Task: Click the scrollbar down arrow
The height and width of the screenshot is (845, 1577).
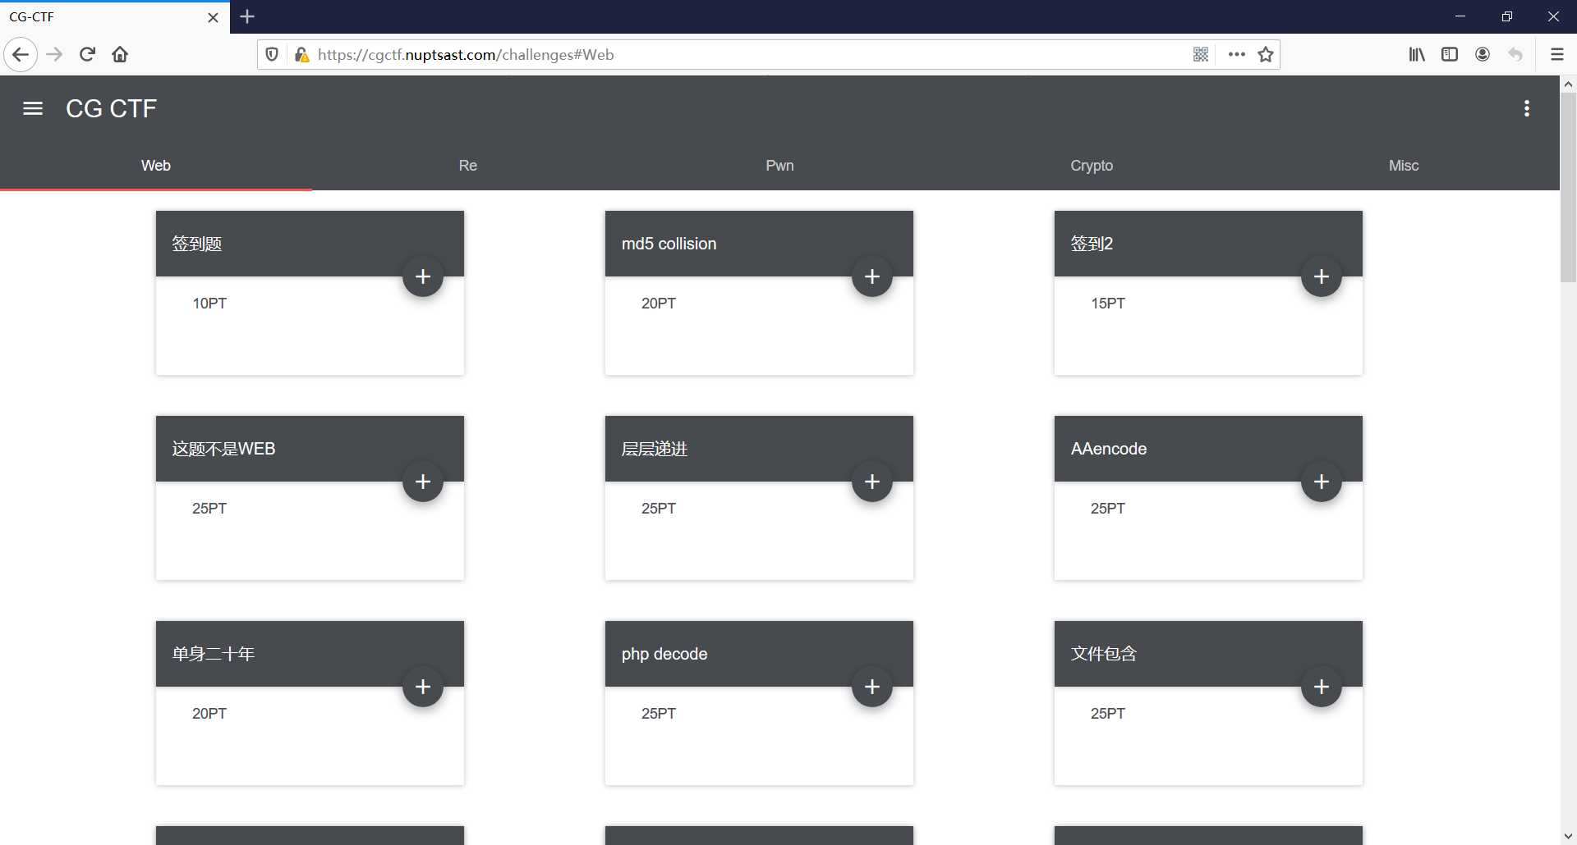Action: pyautogui.click(x=1568, y=837)
